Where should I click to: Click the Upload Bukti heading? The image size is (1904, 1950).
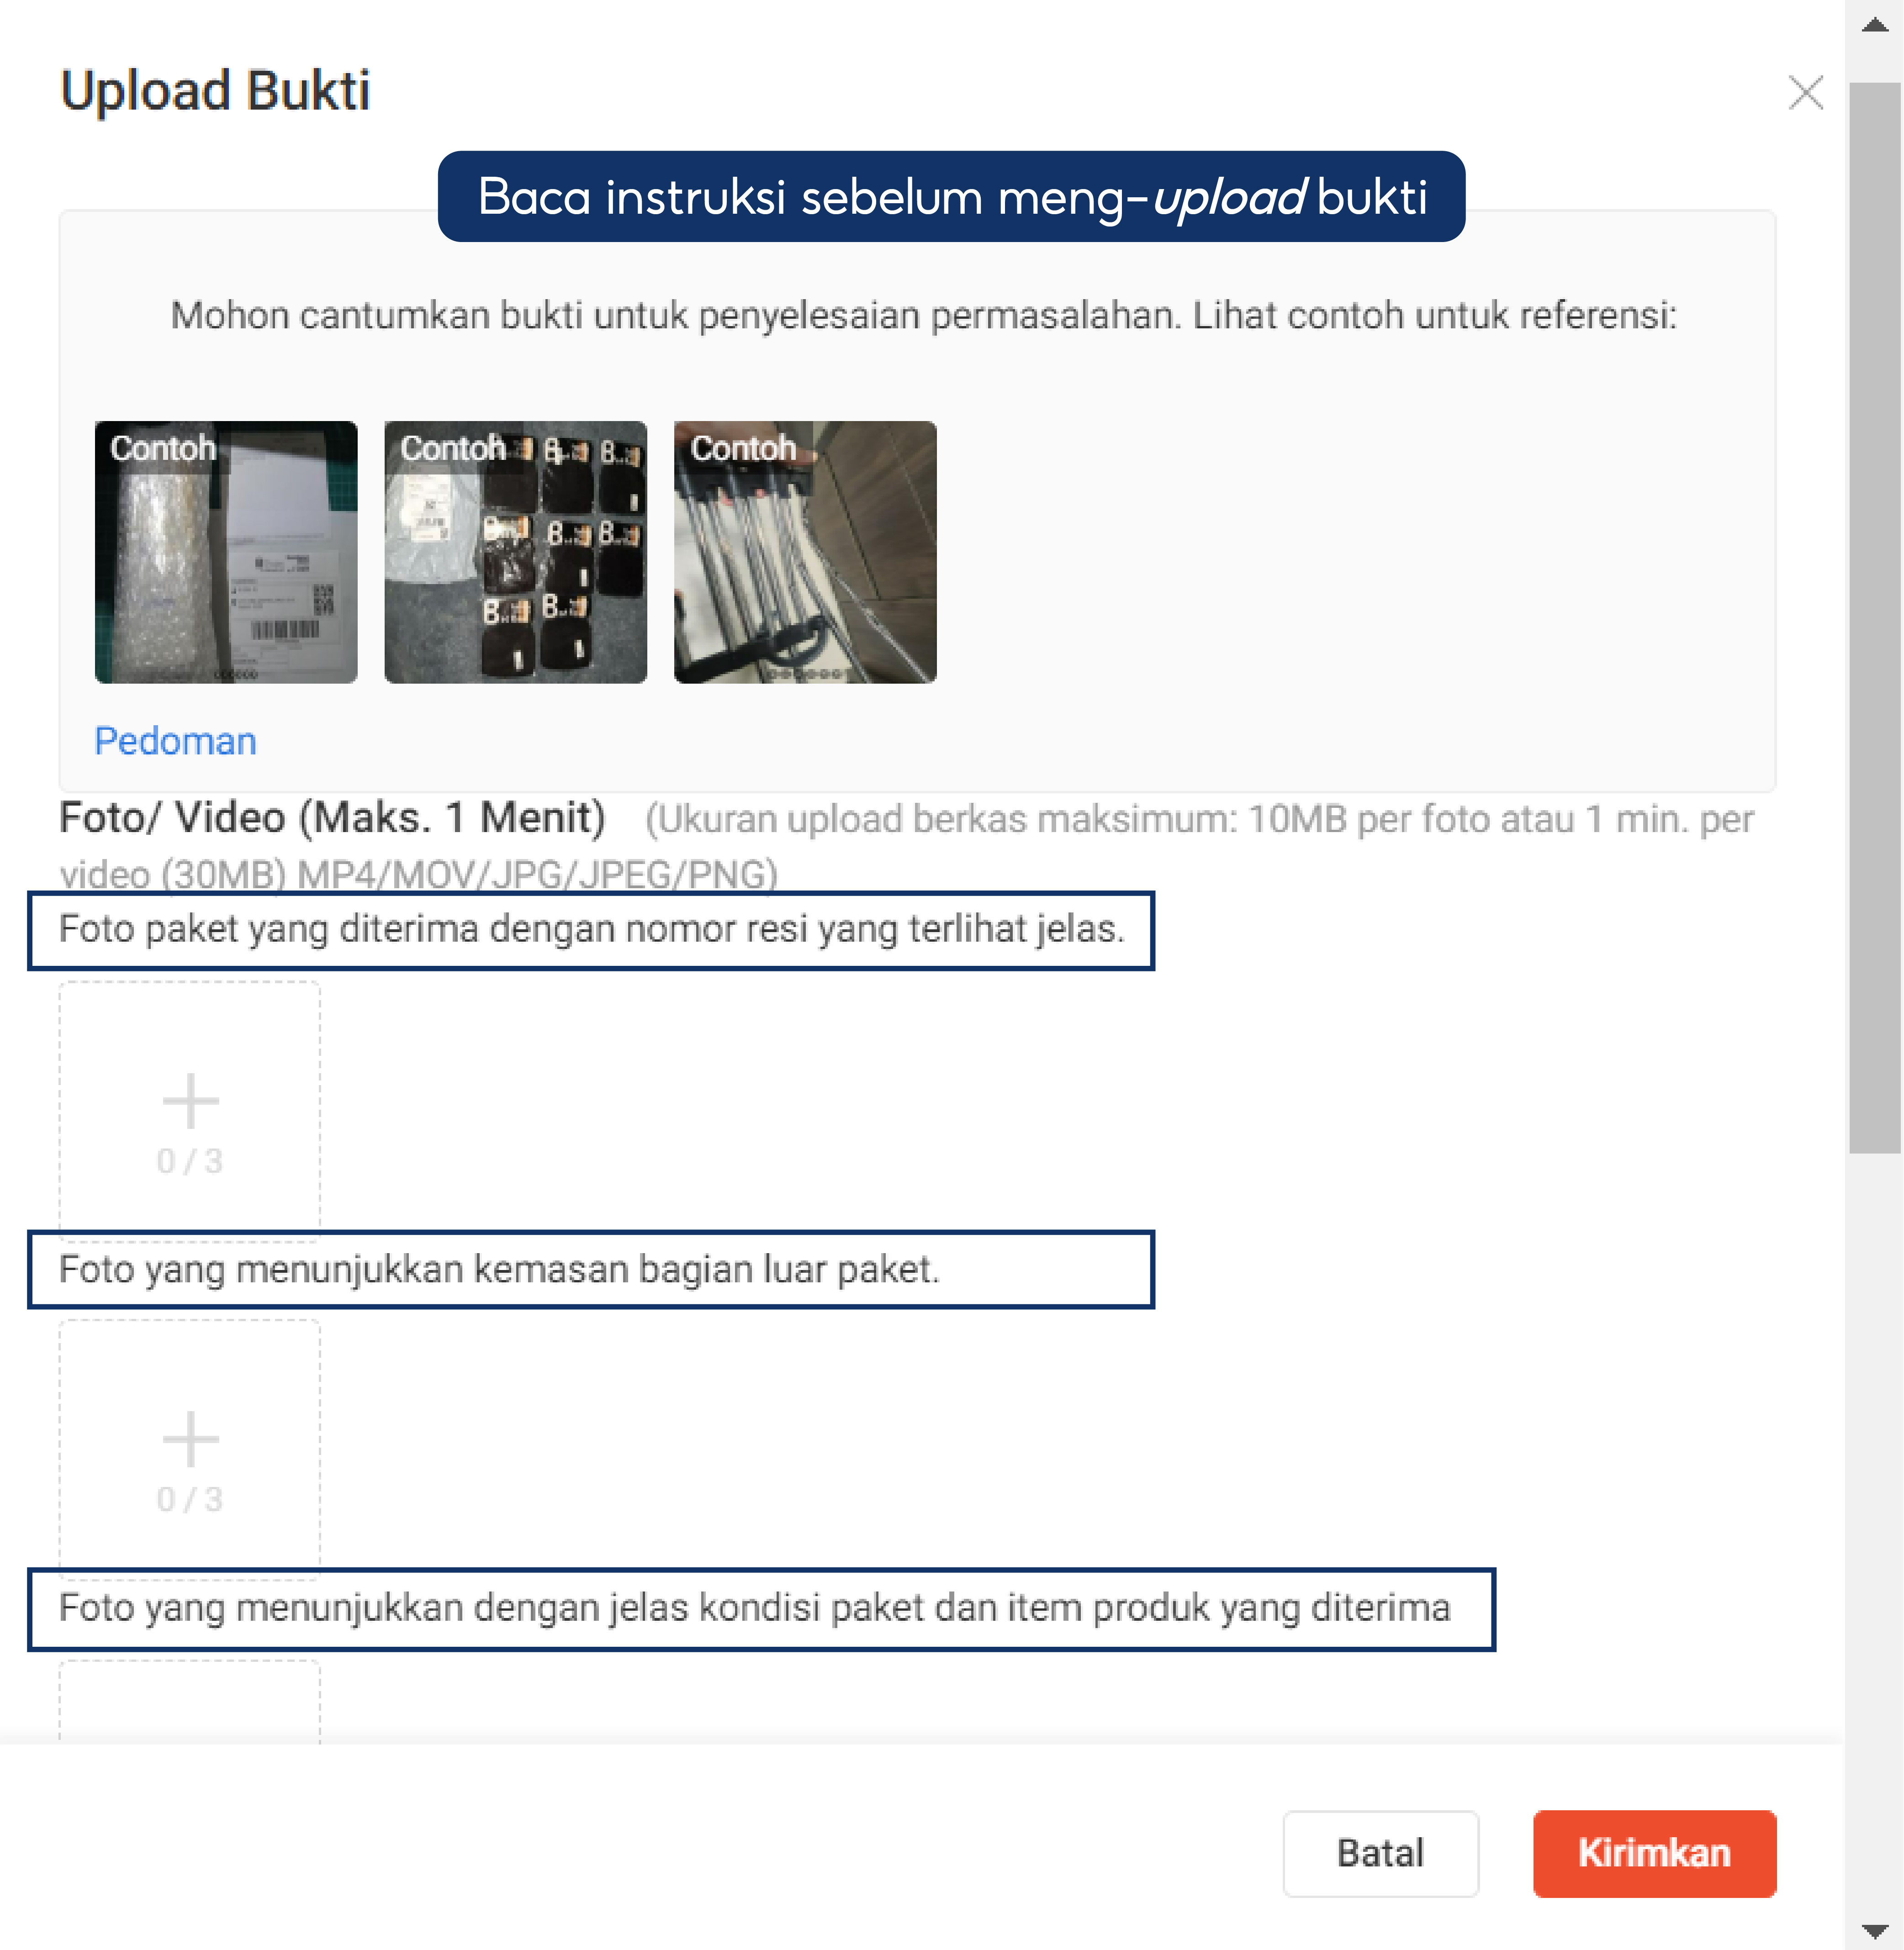[x=215, y=91]
